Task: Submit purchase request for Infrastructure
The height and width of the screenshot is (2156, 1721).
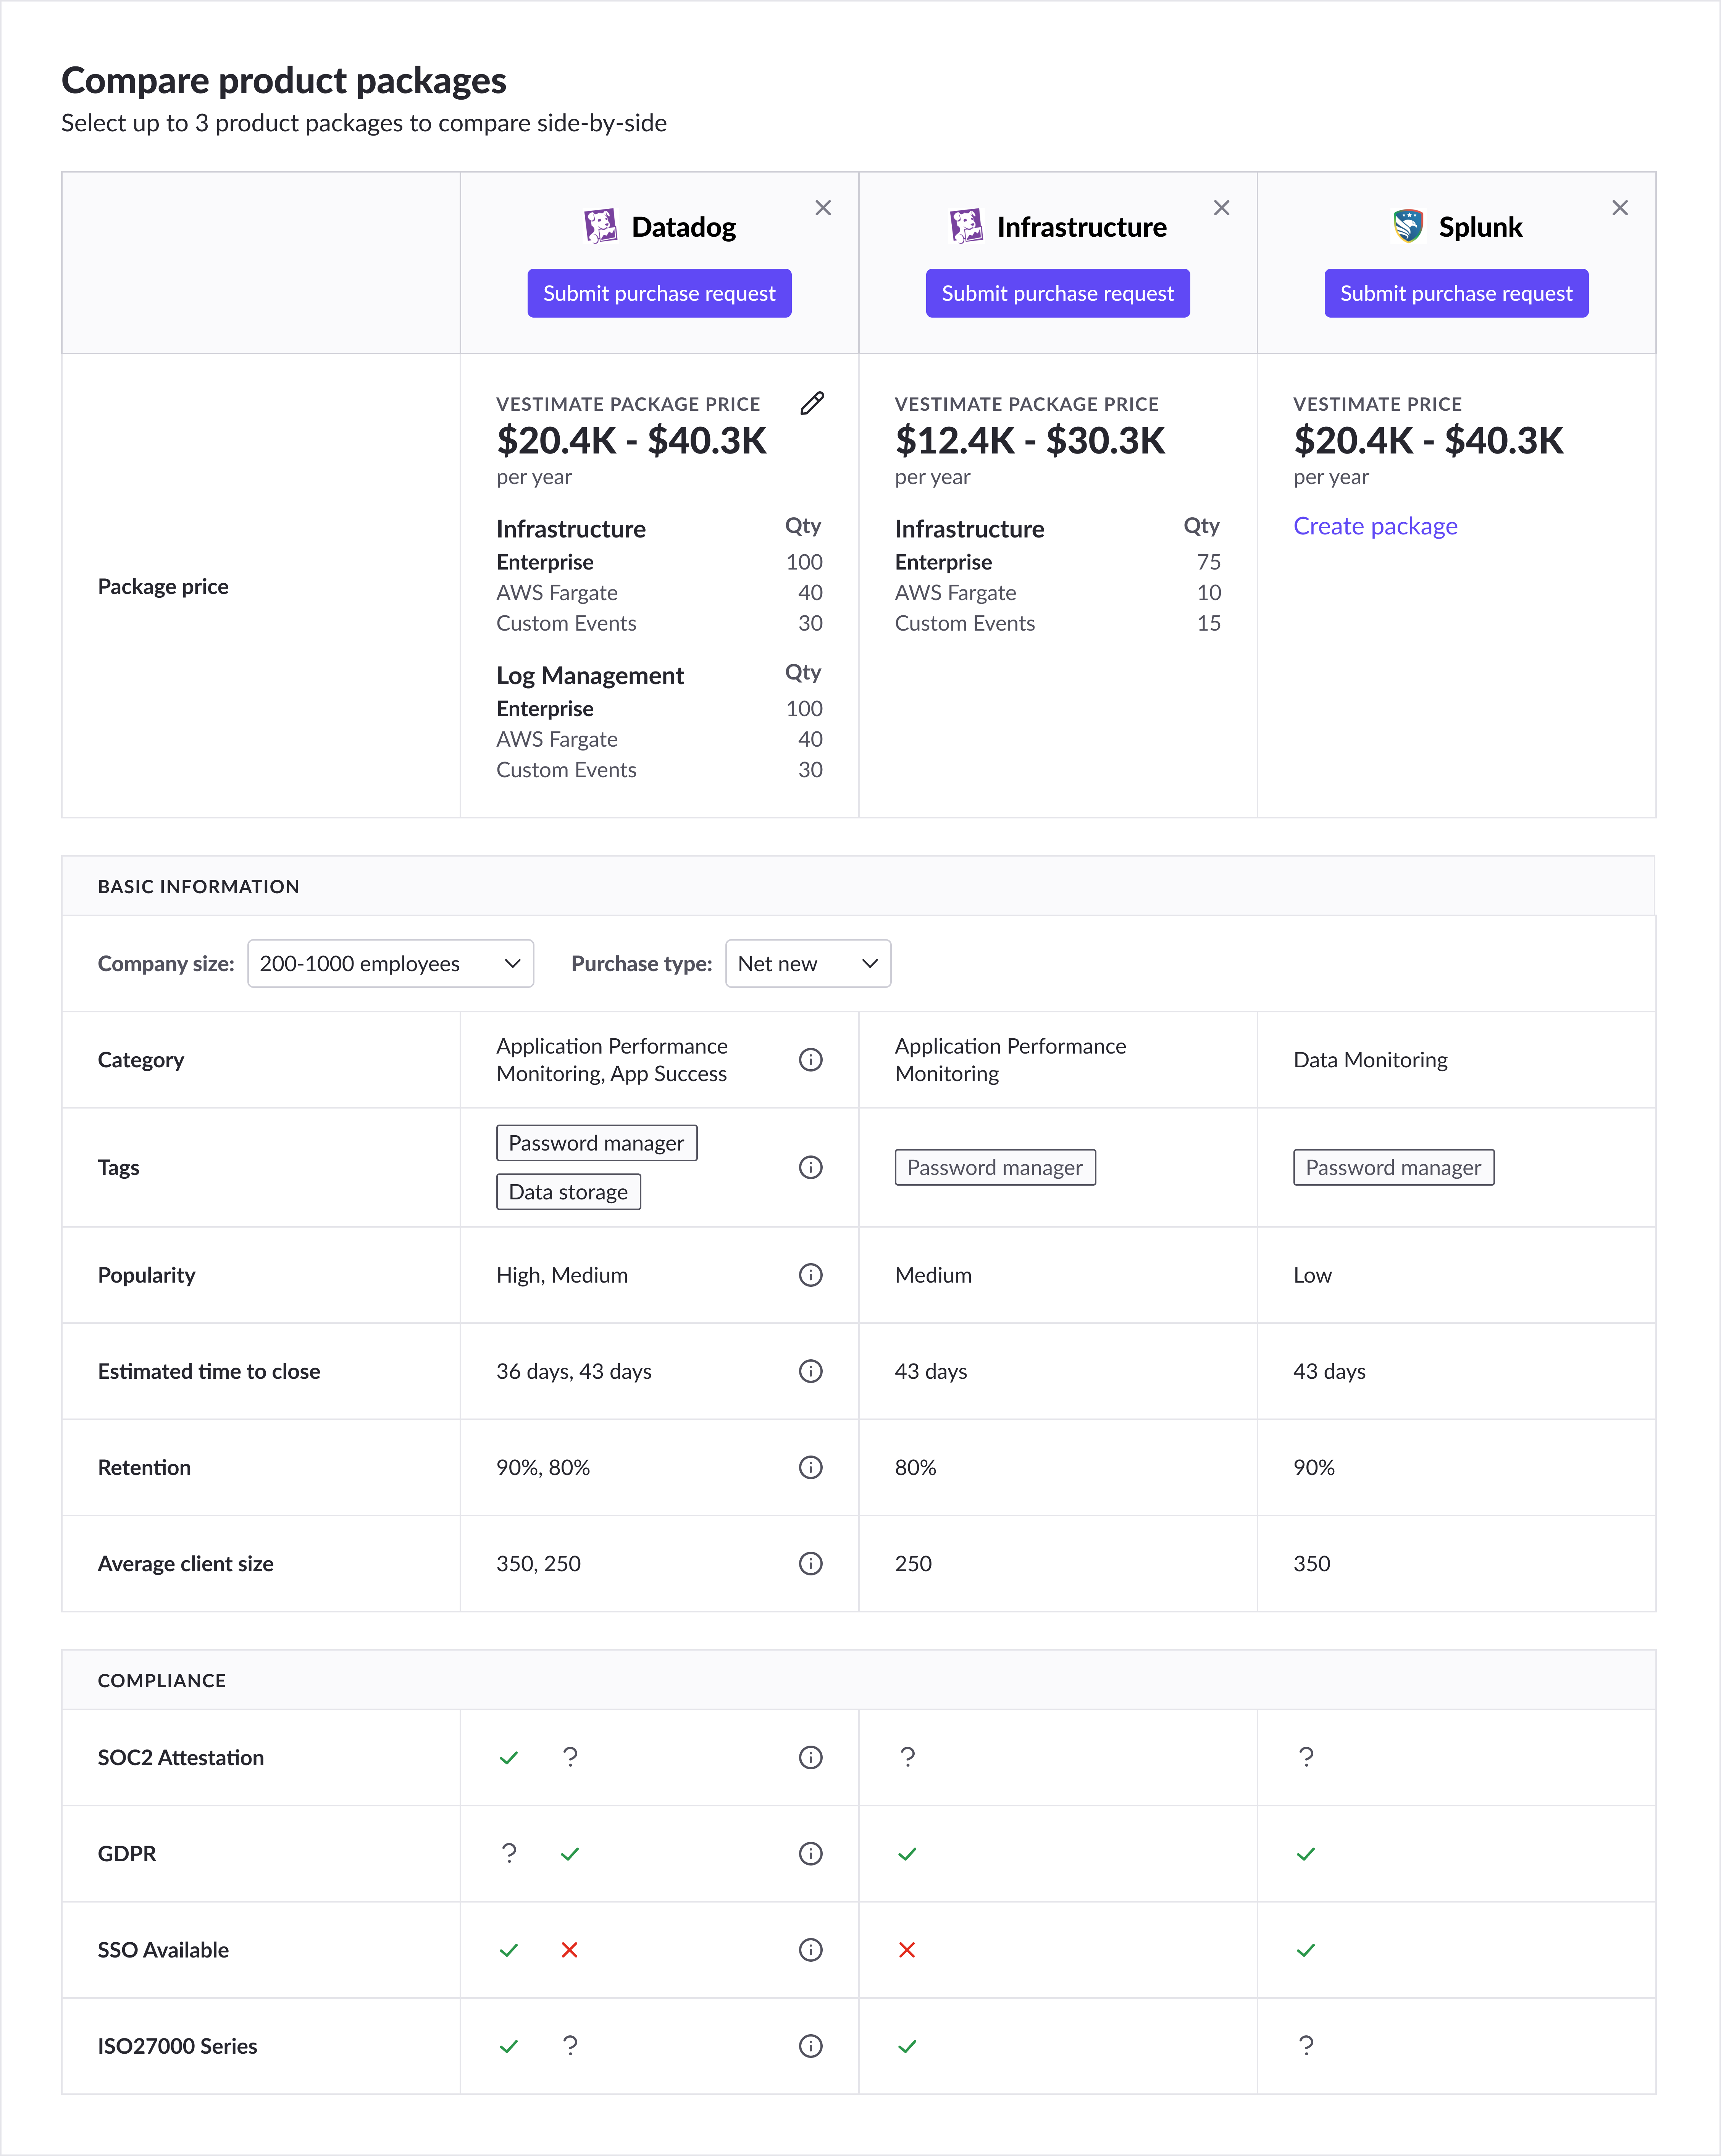Action: (x=1058, y=293)
